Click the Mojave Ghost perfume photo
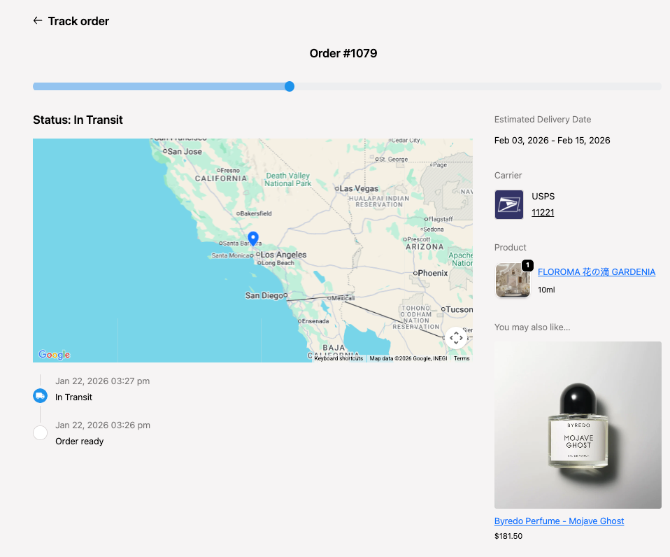This screenshot has height=557, width=670. pos(578,424)
